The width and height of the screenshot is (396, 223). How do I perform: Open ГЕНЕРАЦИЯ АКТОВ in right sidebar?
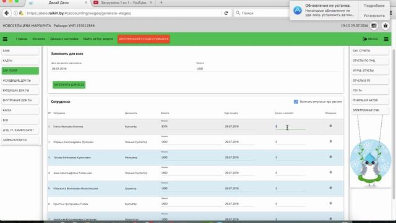[370, 100]
